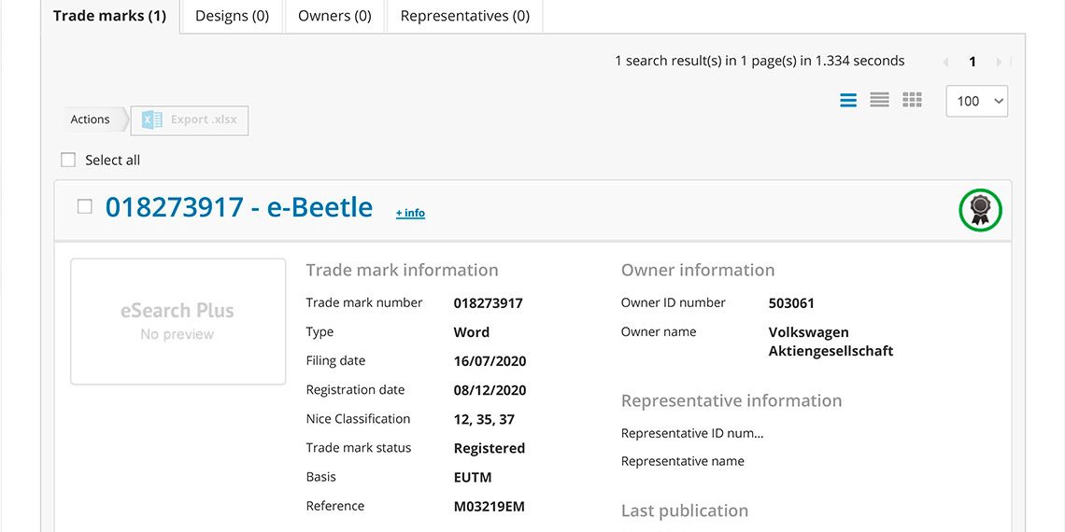Viewport: 1065px width, 532px height.
Task: Check the e-Beetle trade mark checkbox
Action: point(85,206)
